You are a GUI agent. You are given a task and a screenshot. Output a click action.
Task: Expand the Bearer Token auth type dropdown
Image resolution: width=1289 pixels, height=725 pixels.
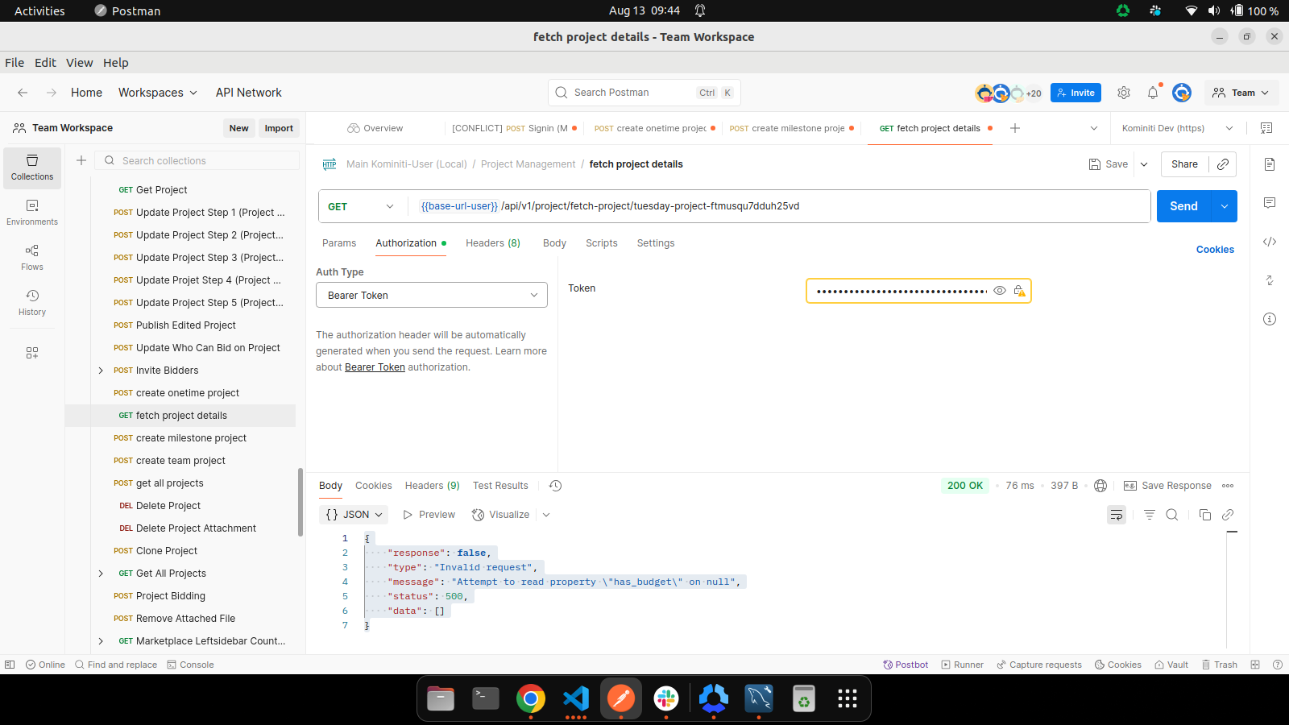[x=431, y=296]
